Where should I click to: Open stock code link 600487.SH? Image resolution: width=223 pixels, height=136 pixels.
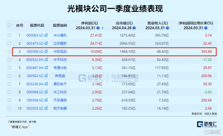point(35,68)
